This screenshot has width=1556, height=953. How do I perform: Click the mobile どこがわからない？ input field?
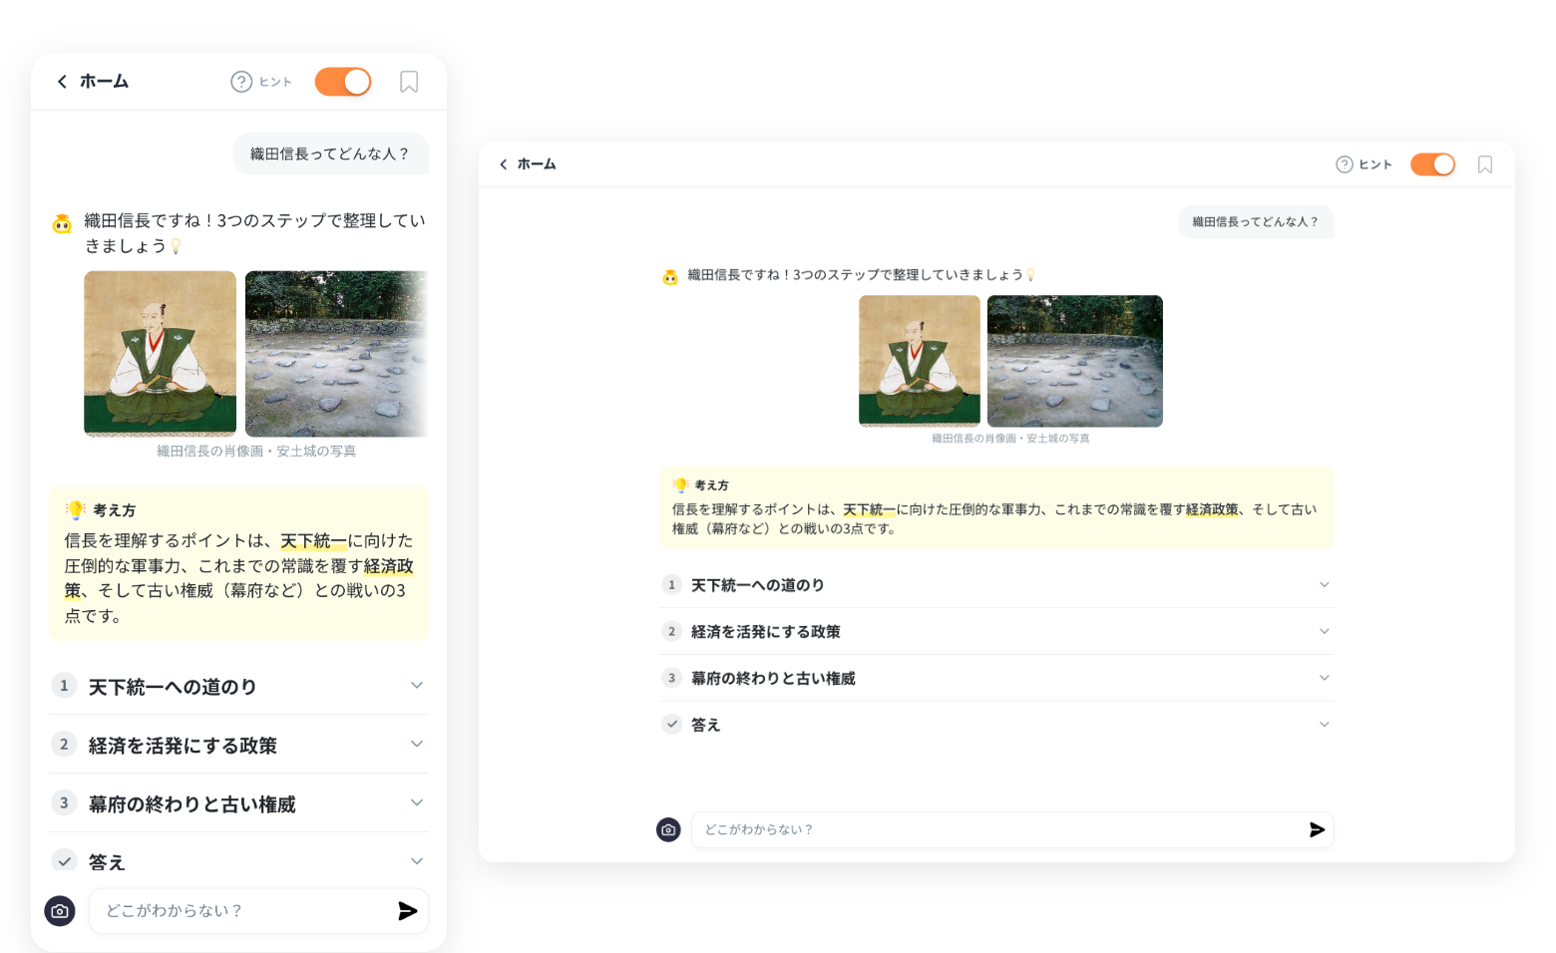point(258,911)
